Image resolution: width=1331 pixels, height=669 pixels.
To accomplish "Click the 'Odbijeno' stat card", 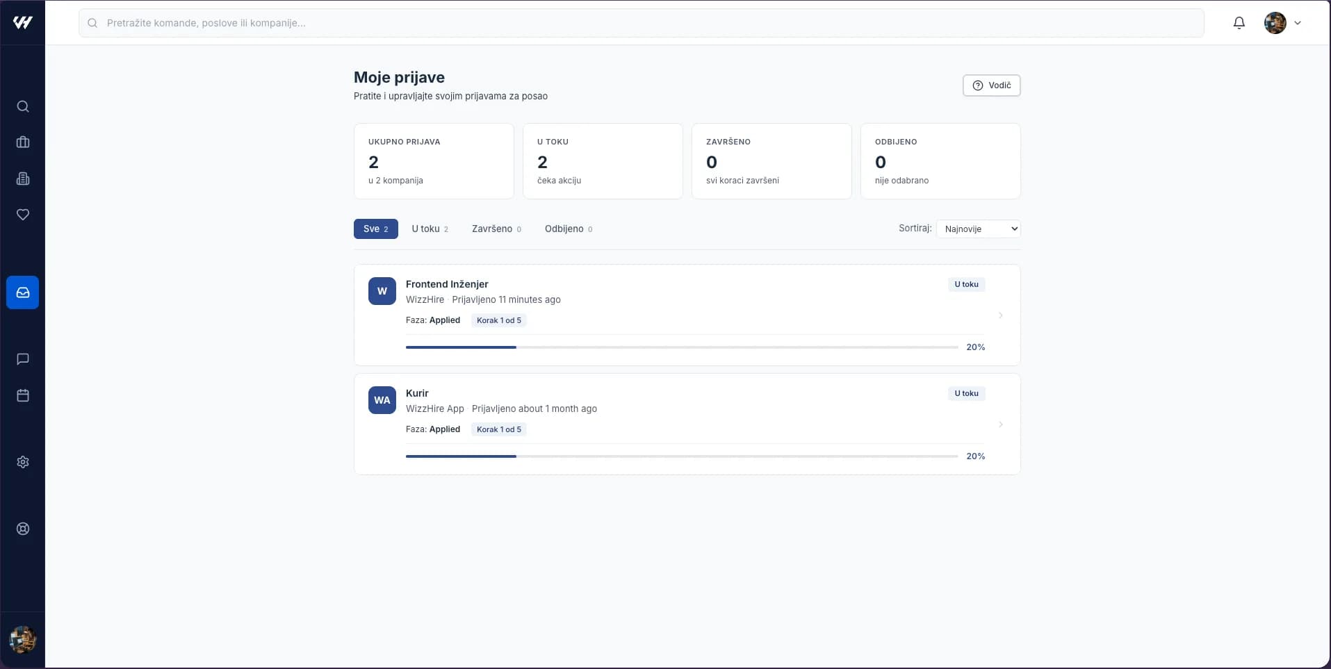I will click(940, 161).
